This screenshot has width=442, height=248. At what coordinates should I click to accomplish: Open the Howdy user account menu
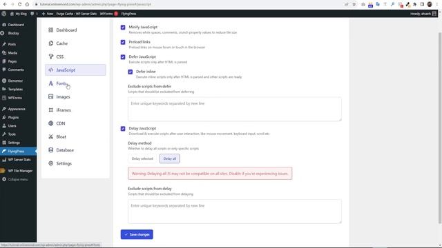(x=423, y=14)
